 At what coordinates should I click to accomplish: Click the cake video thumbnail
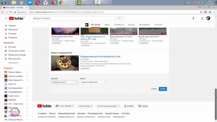tap(65, 63)
